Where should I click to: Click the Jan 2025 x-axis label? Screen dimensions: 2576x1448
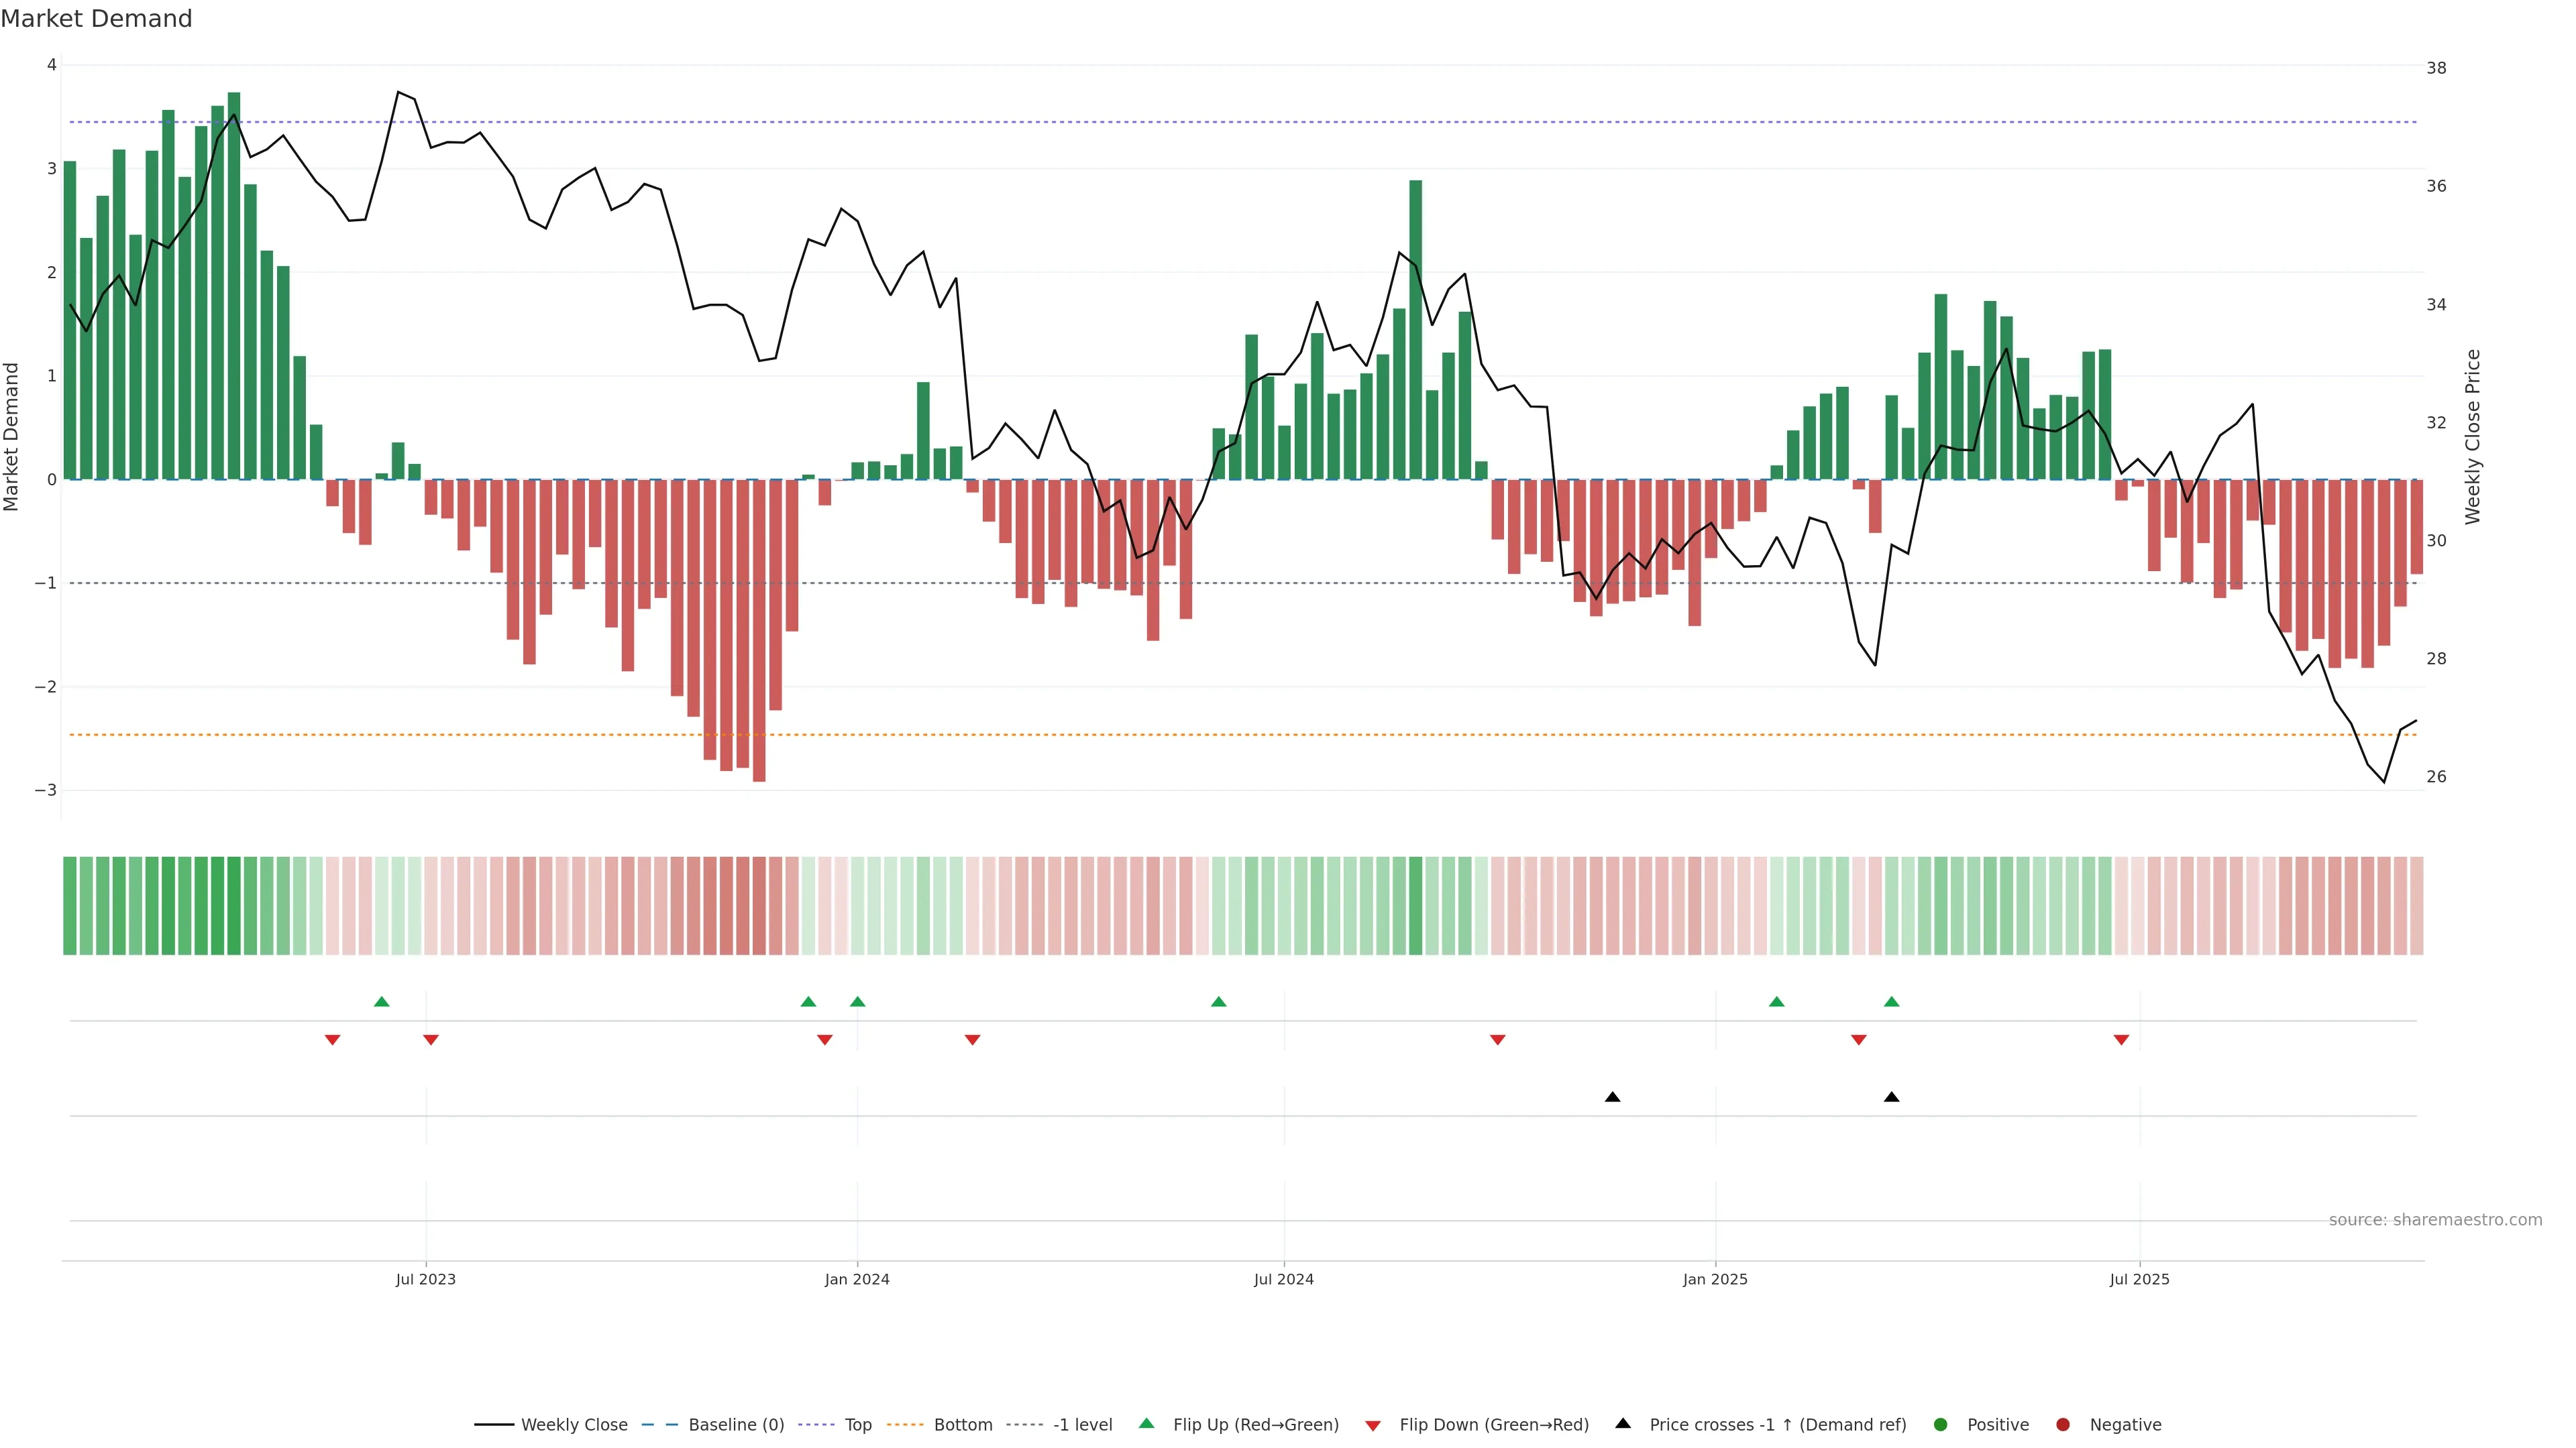pos(1715,1279)
